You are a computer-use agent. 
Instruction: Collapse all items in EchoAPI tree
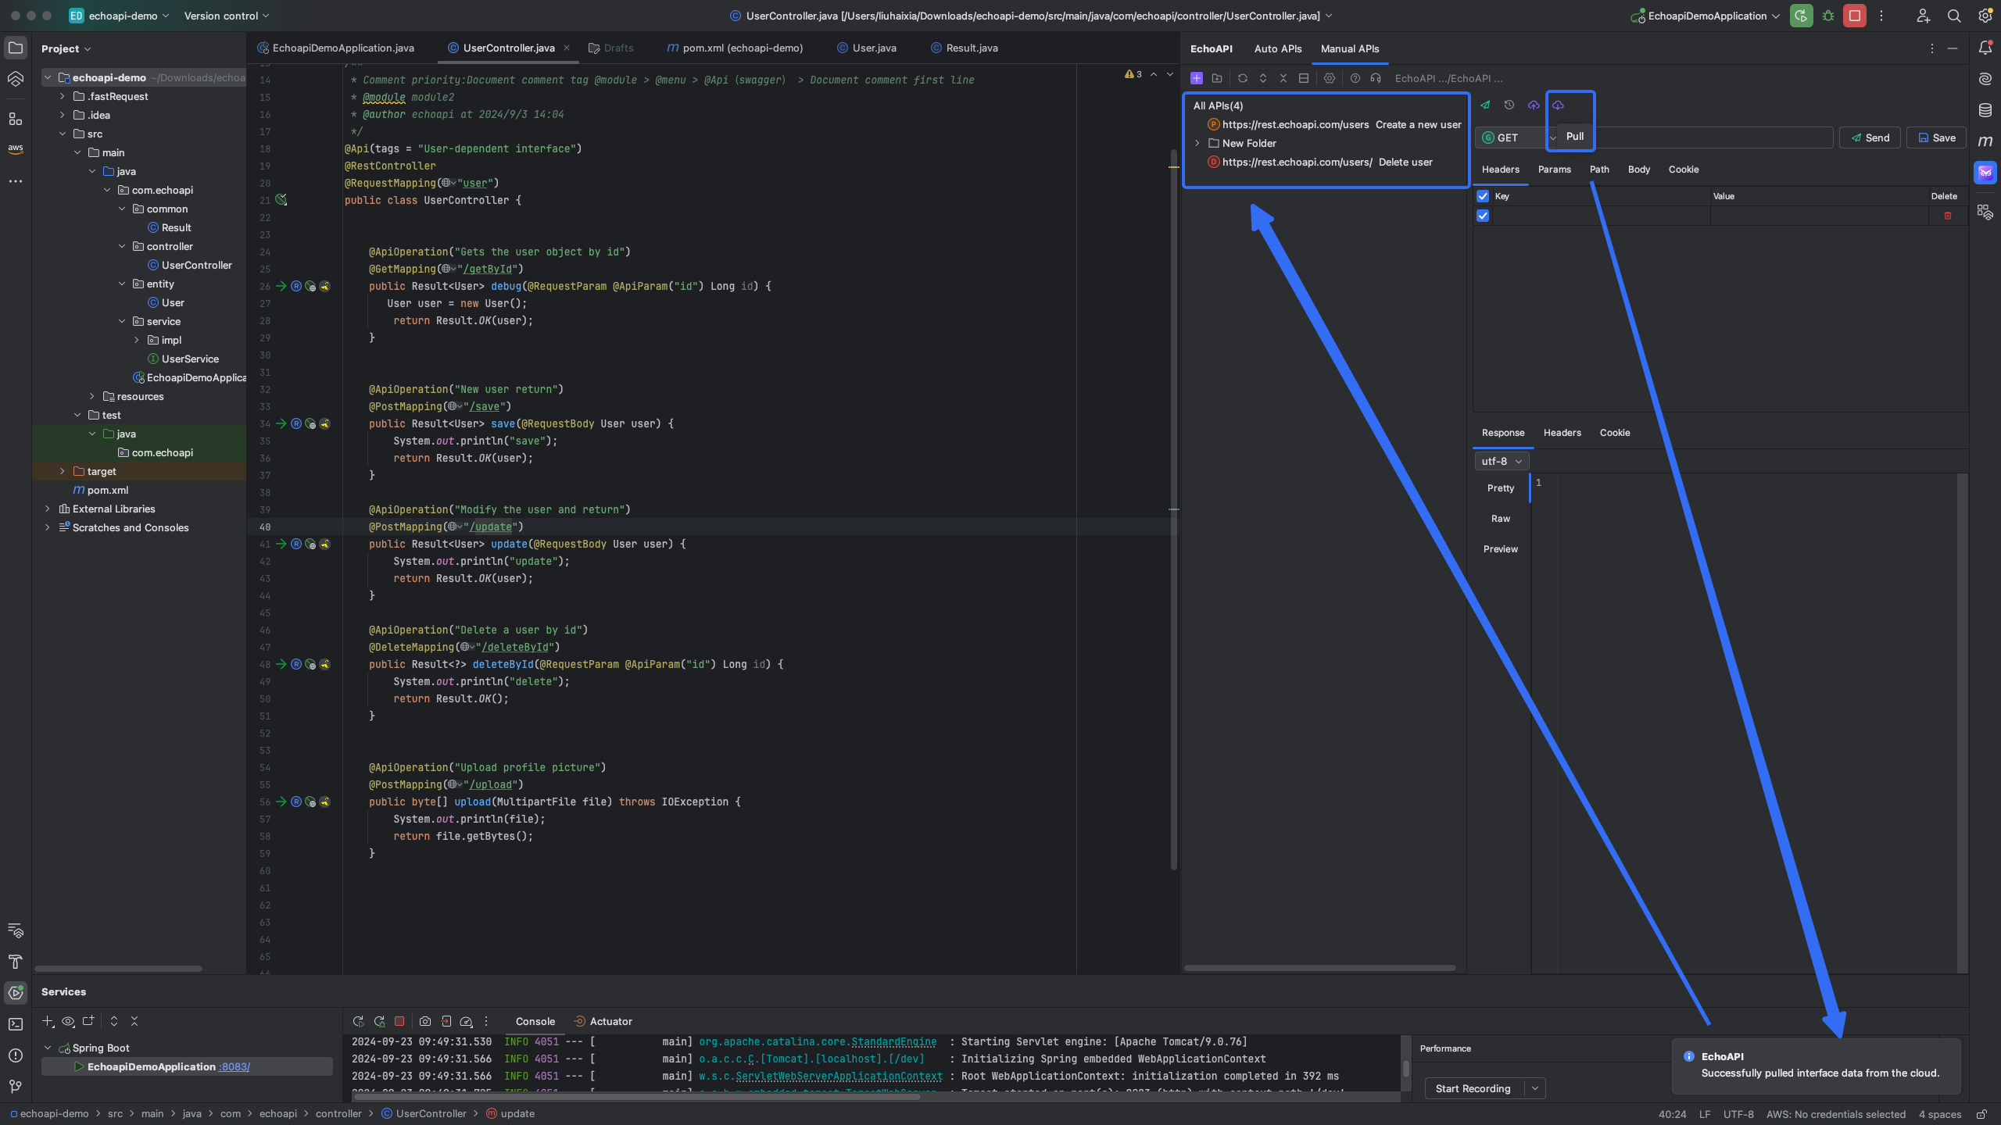pyautogui.click(x=1283, y=78)
